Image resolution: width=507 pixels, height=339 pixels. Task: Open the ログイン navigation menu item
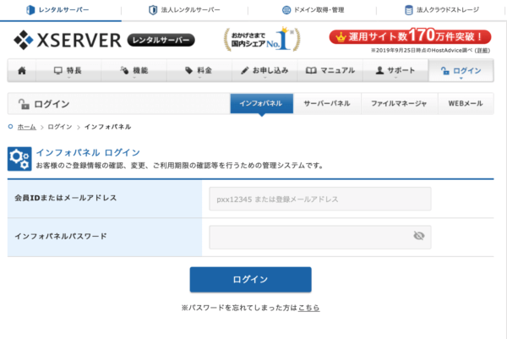pos(461,70)
